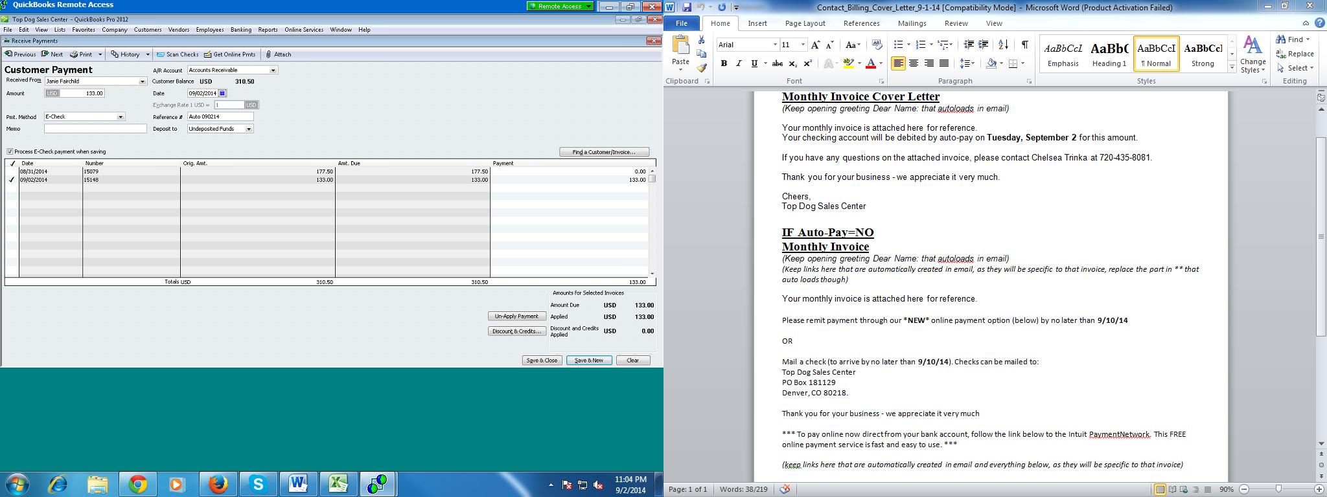Open Word Help question mark icon
The width and height of the screenshot is (1327, 497).
coord(1319,23)
